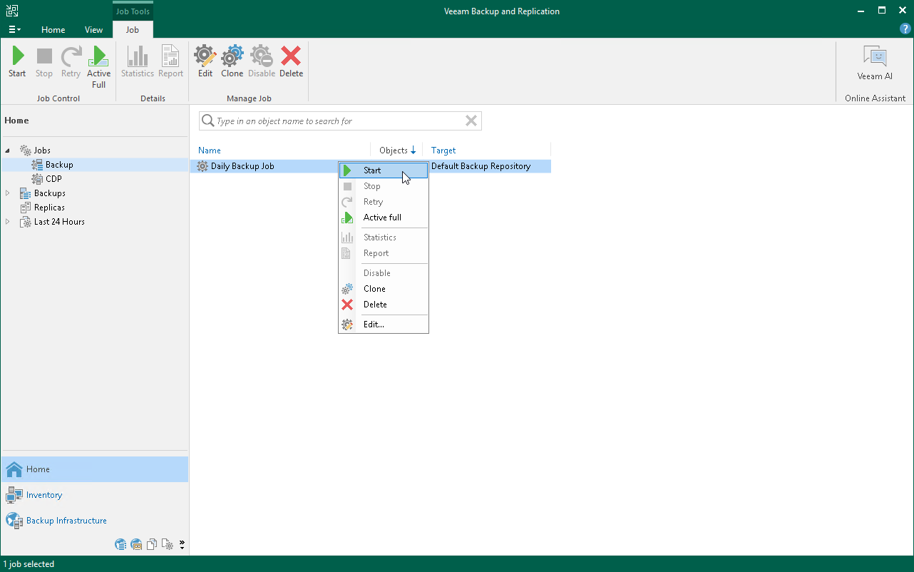914x572 pixels.
Task: Select Disable in the context menu
Action: coord(376,272)
